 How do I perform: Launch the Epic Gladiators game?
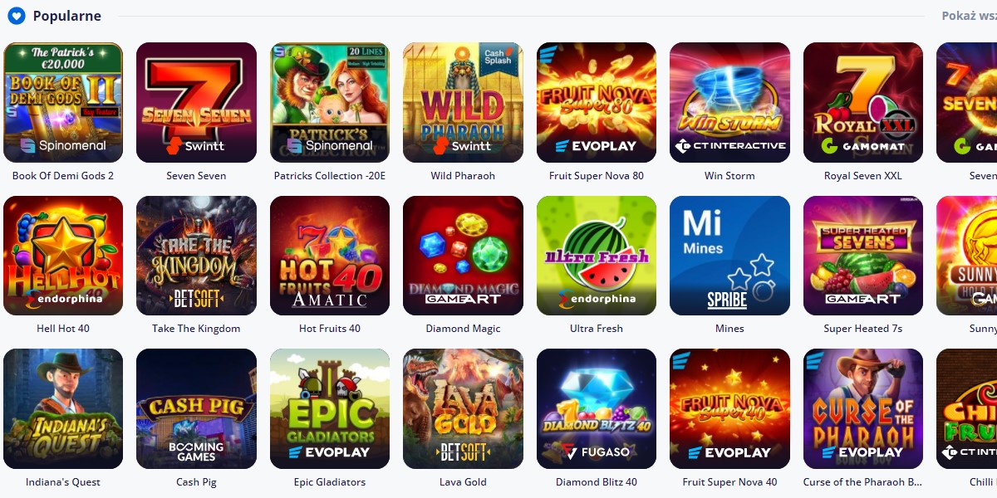[x=330, y=408]
